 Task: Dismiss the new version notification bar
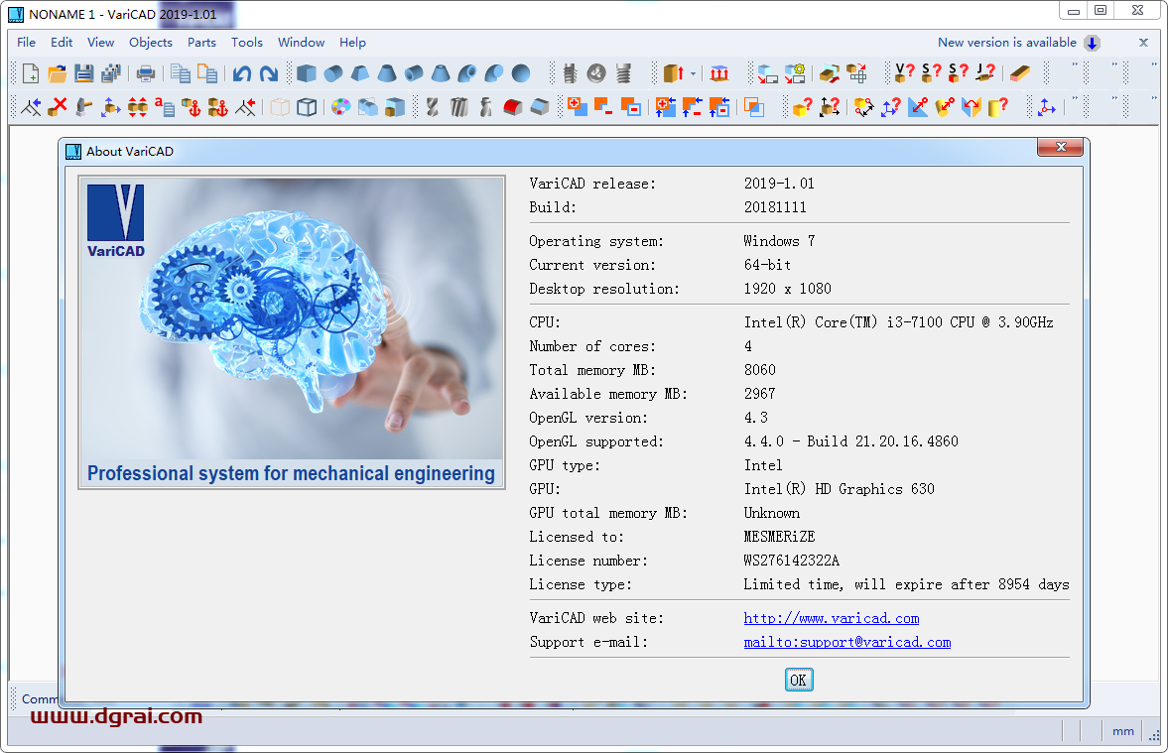pyautogui.click(x=1143, y=43)
